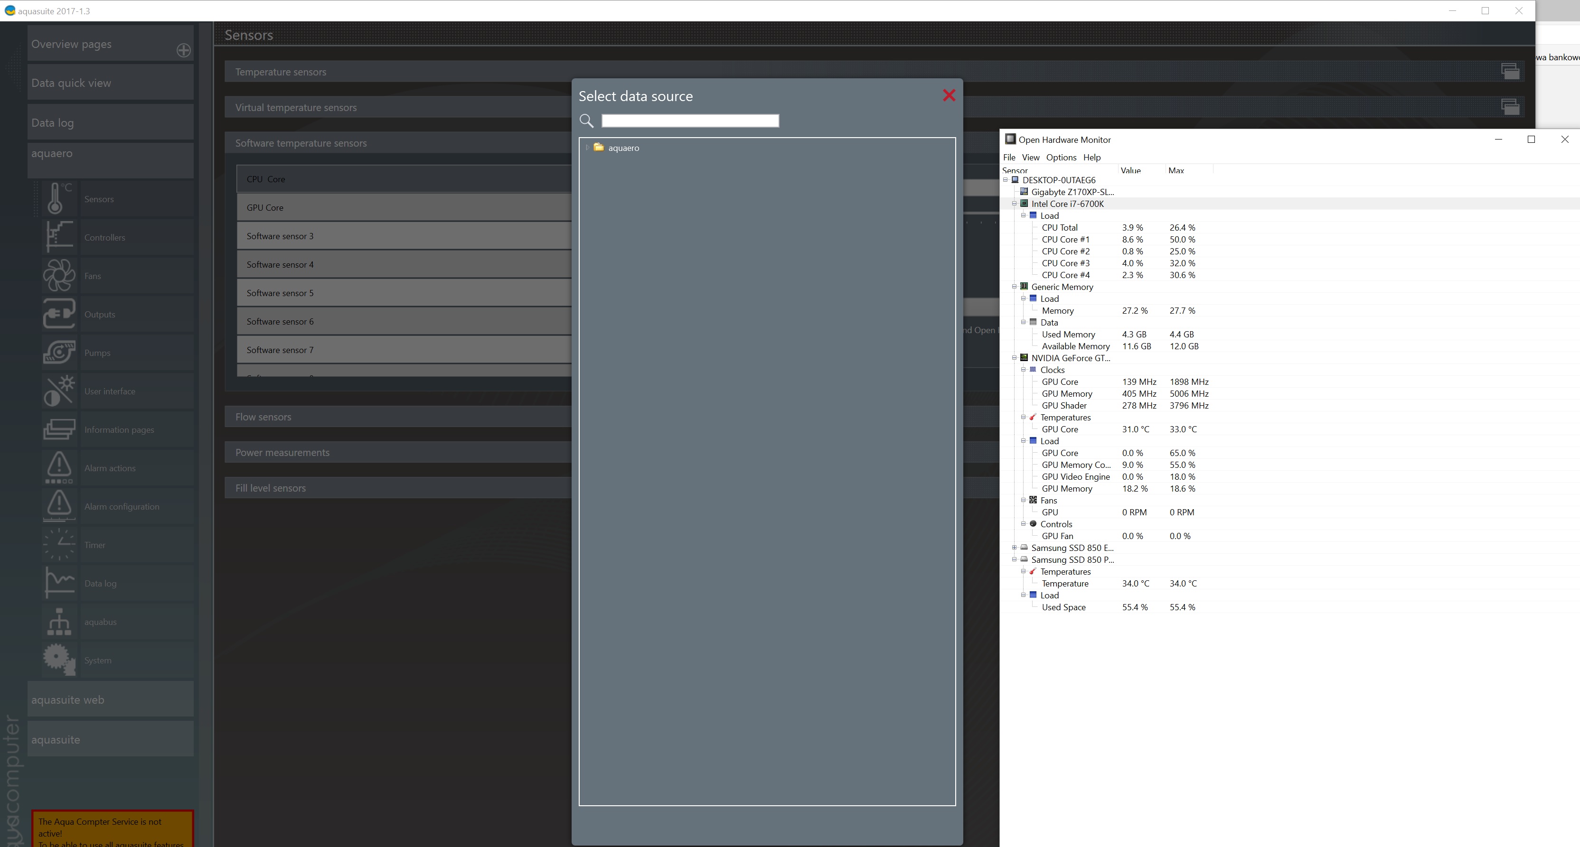Close the Select data source dialog
The image size is (1580, 847).
point(949,95)
